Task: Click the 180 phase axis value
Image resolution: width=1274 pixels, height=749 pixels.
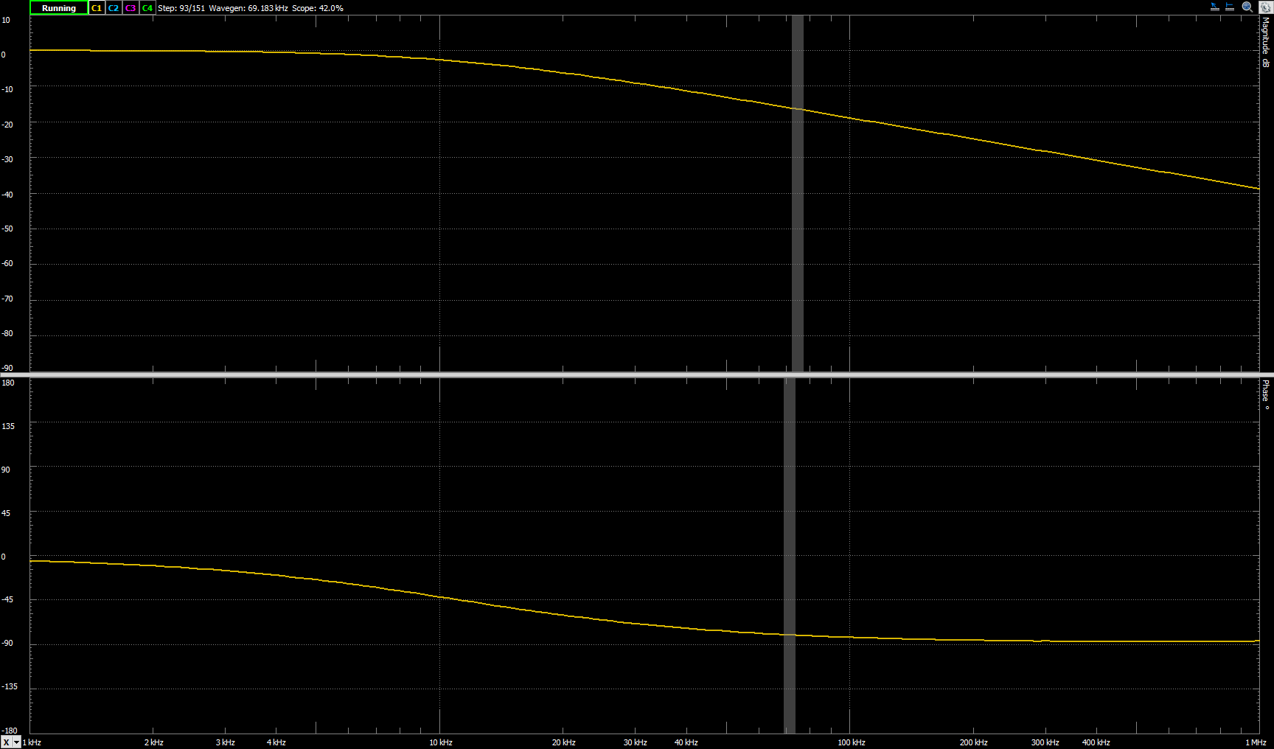Action: 8,383
